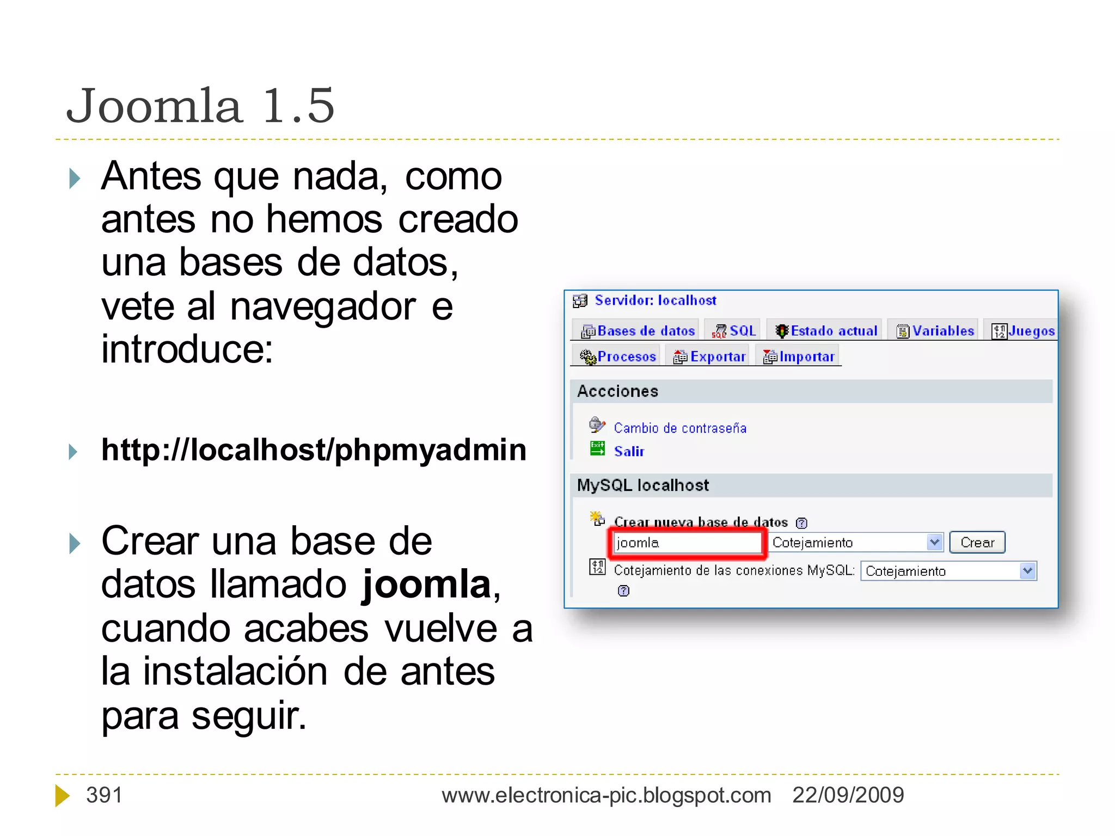Click the 22/09/2009 date in footer
This screenshot has width=1115, height=836.
tap(848, 795)
